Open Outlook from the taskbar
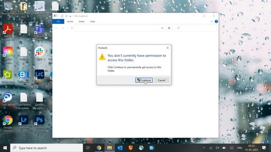This screenshot has height=152, width=271. coord(120,148)
